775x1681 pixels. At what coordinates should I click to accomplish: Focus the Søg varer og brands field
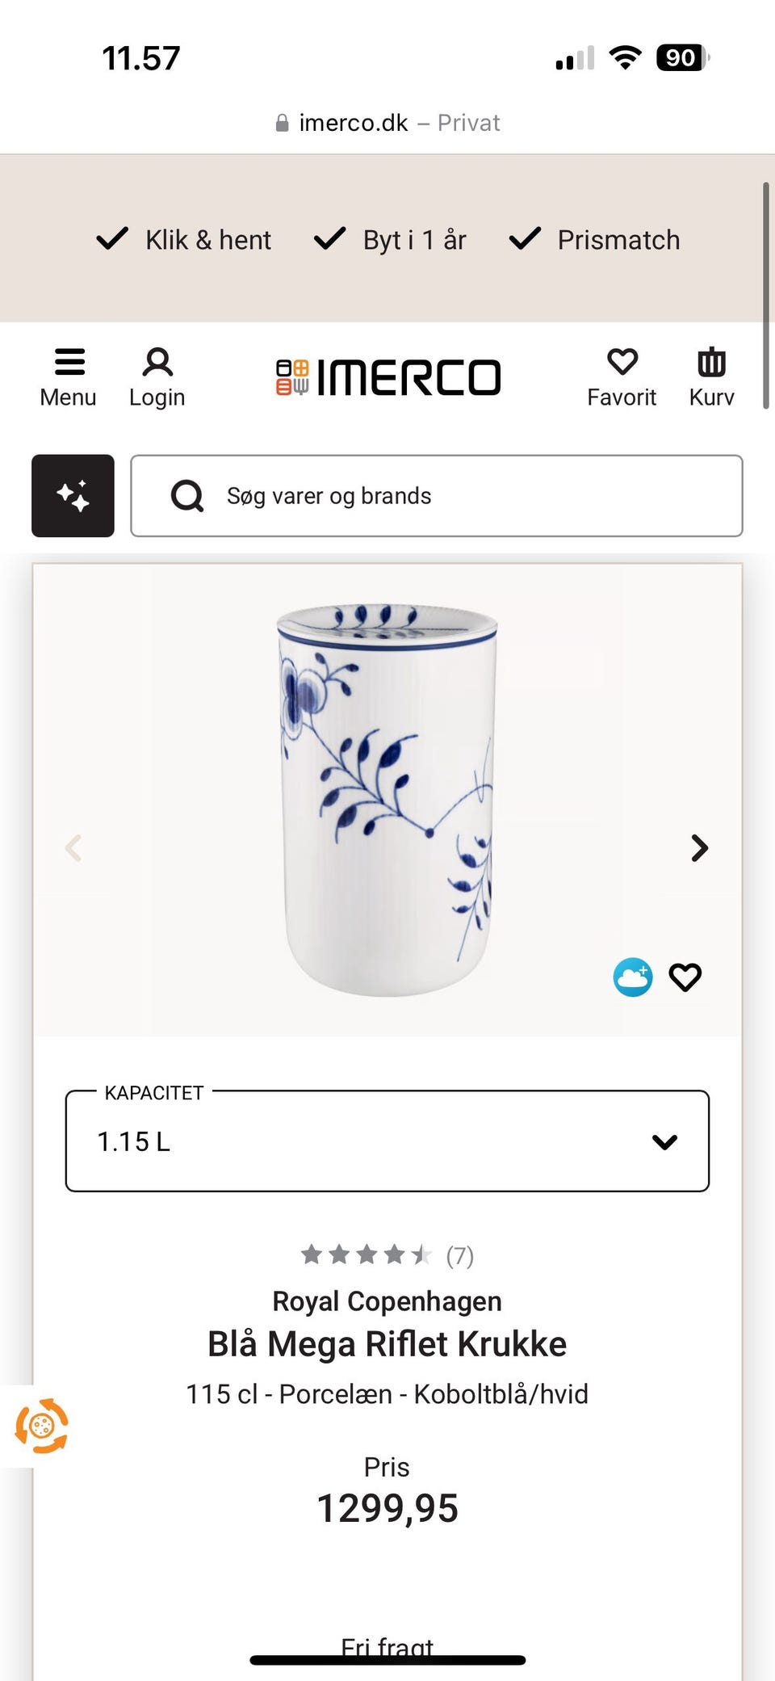pos(437,496)
